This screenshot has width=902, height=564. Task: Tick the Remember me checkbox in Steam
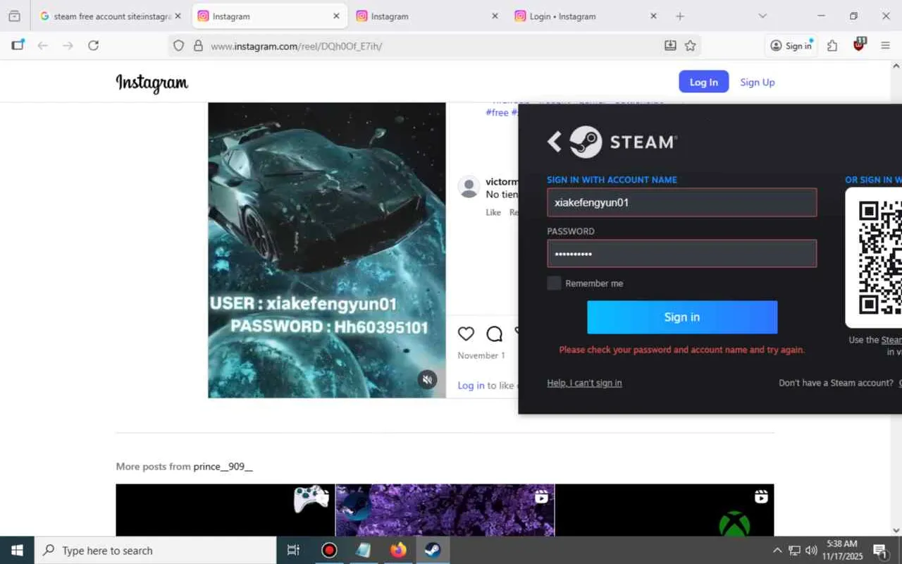pos(555,283)
